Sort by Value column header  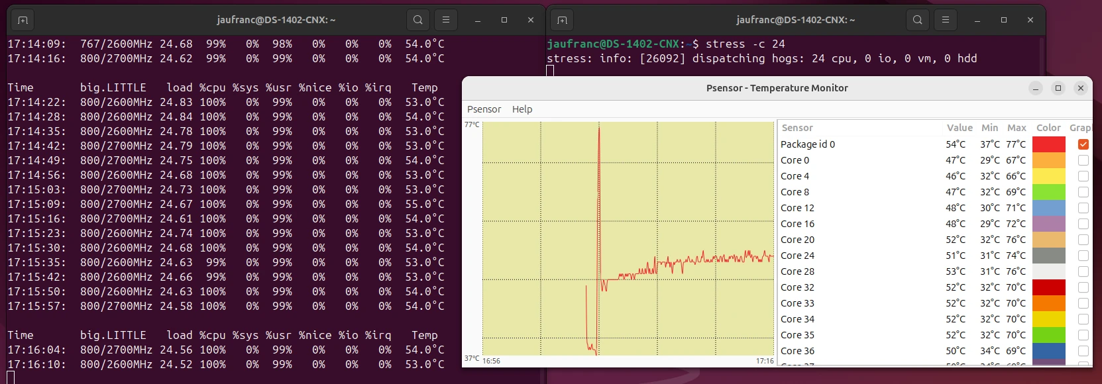[x=960, y=128]
